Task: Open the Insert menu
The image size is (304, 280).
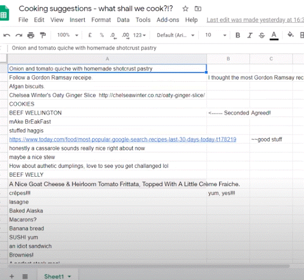Action: (x=77, y=20)
